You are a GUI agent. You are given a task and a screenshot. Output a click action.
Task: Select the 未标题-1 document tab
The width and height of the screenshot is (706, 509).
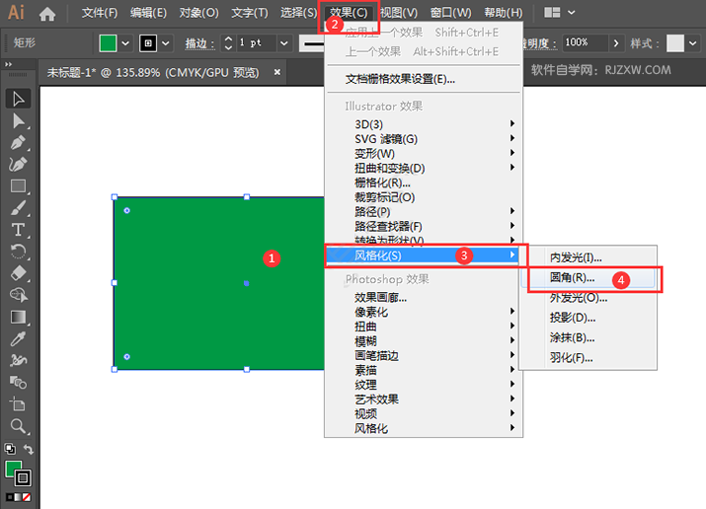153,72
